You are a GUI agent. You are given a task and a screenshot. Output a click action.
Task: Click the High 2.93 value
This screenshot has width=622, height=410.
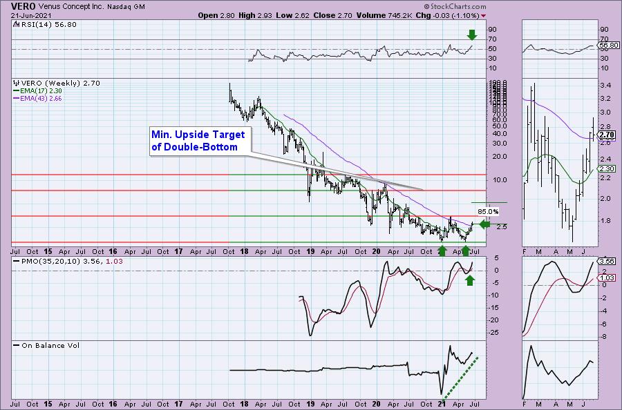256,15
